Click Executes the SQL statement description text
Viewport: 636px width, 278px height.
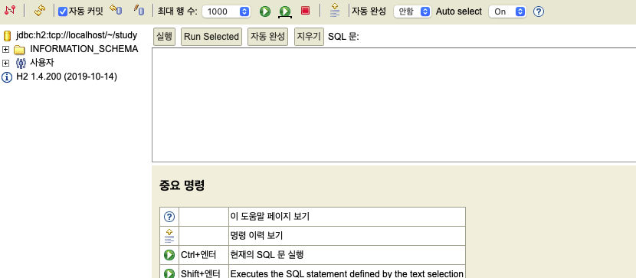[347, 273]
